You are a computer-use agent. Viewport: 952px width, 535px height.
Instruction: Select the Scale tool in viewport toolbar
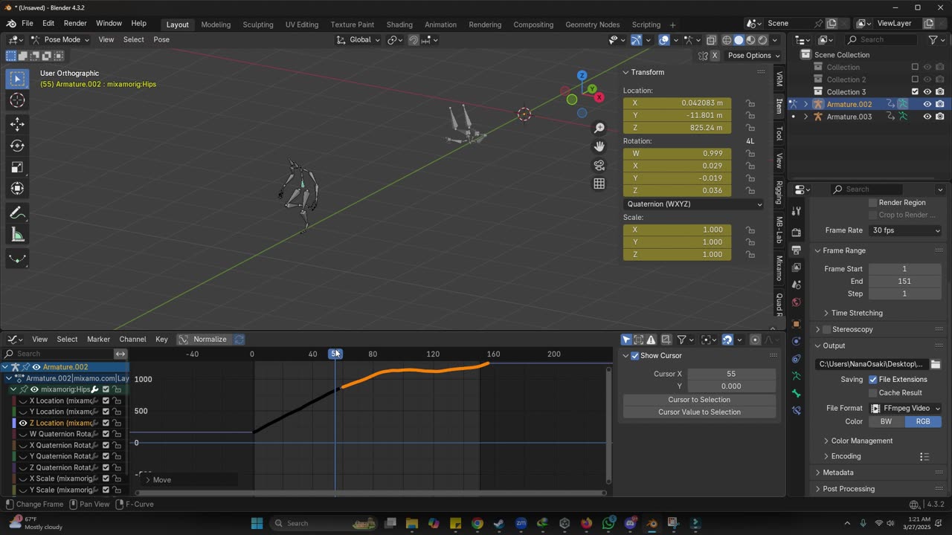click(x=17, y=167)
